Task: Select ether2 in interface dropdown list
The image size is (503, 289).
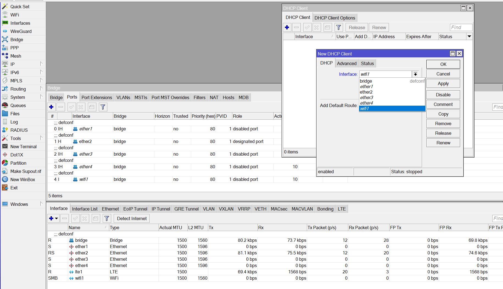Action: 392,92
